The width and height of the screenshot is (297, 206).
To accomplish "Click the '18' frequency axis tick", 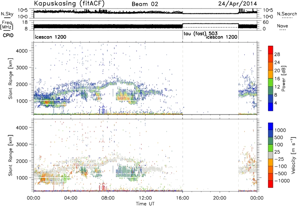I will pos(25,22).
